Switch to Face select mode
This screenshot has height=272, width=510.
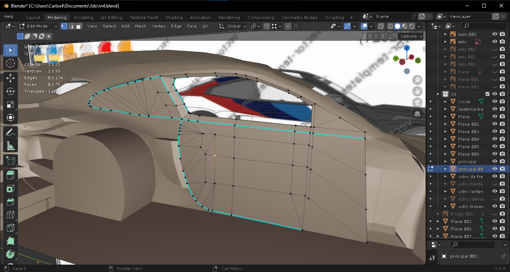[78, 26]
